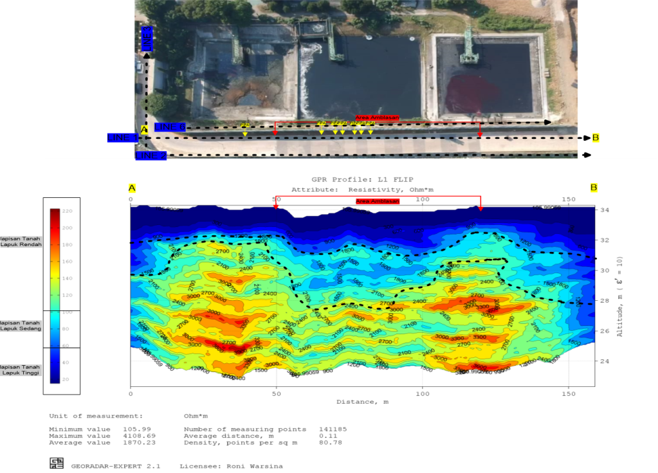This screenshot has height=473, width=658.
Task: Click the left red arrow on aerial photo
Action: coord(275,132)
